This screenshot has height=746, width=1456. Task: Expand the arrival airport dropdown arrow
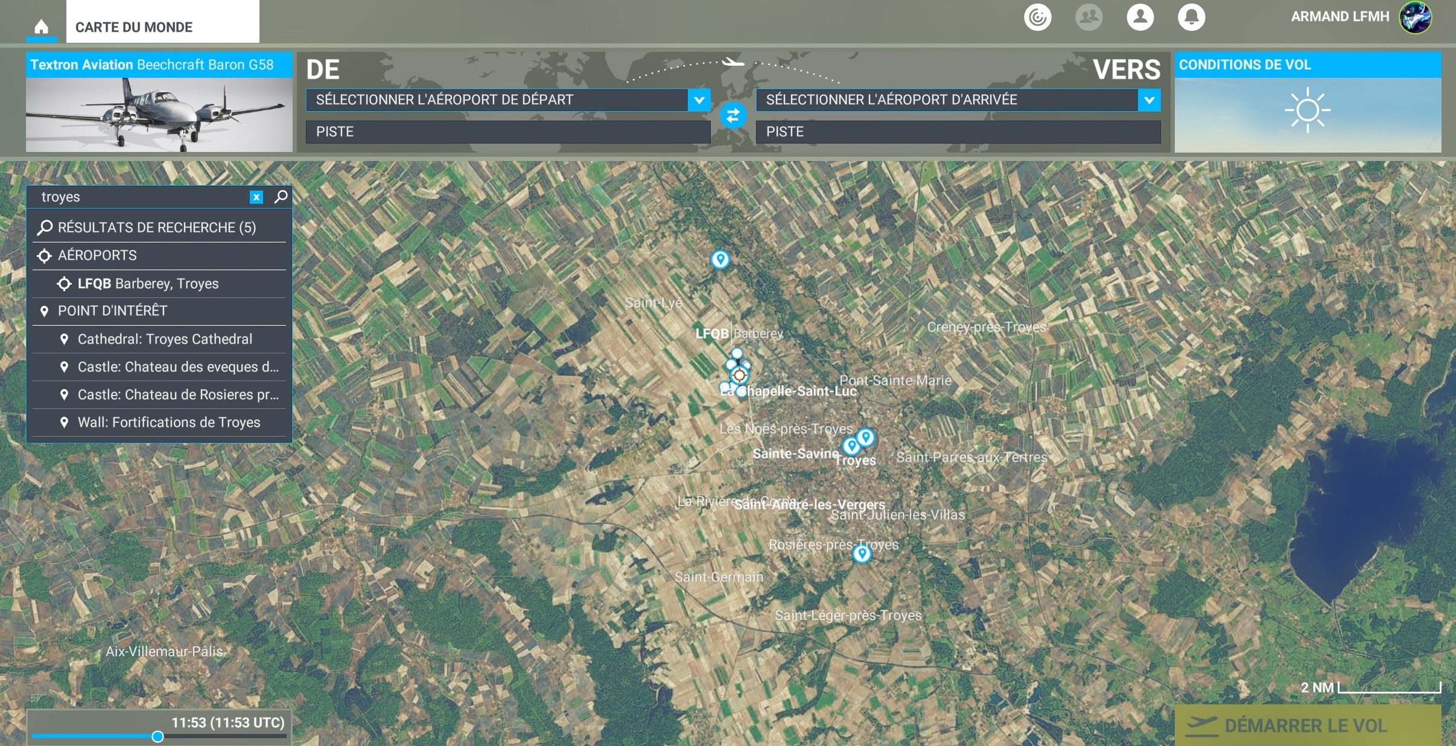point(1149,100)
